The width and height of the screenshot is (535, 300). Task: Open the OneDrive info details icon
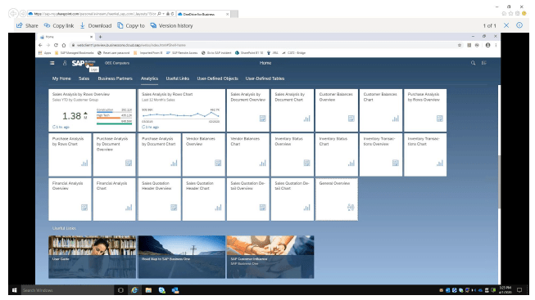[519, 25]
